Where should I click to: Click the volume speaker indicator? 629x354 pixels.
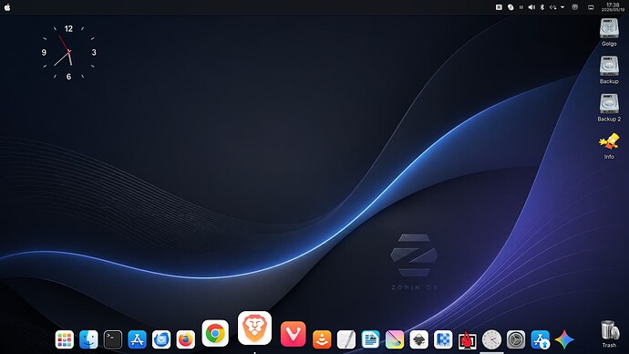pos(531,7)
